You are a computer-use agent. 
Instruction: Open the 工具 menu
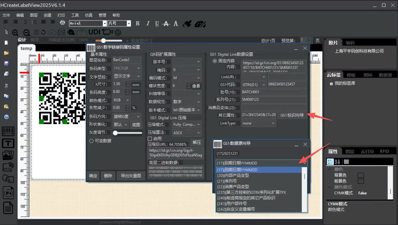click(75, 15)
